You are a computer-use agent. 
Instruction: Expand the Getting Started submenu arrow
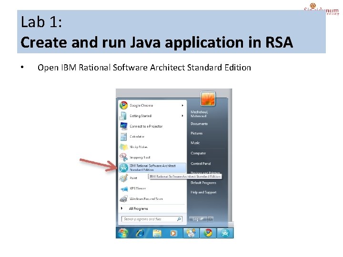point(182,116)
